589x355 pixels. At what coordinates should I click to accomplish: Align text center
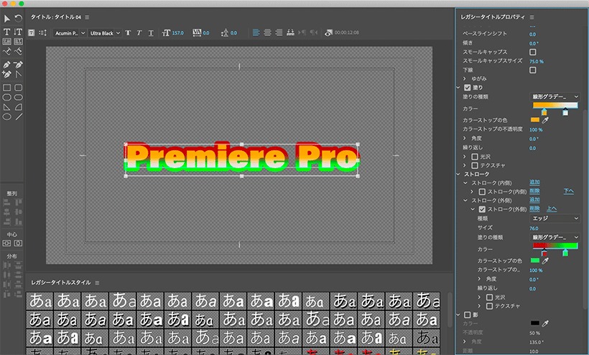[267, 32]
